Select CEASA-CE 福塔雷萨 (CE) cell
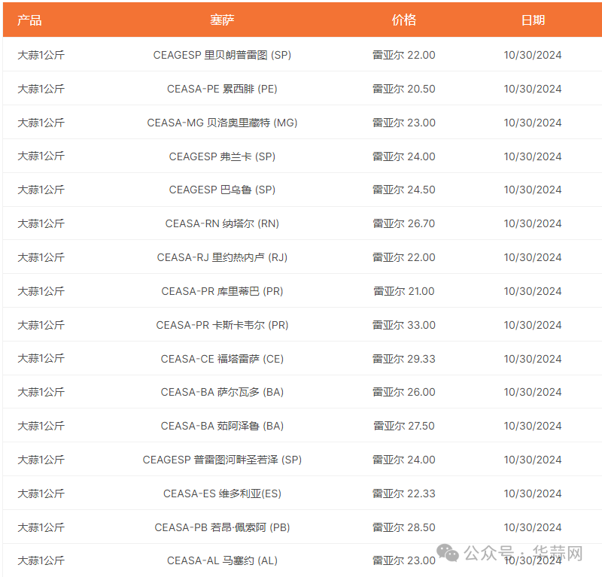Image resolution: width=602 pixels, height=577 pixels. (222, 359)
